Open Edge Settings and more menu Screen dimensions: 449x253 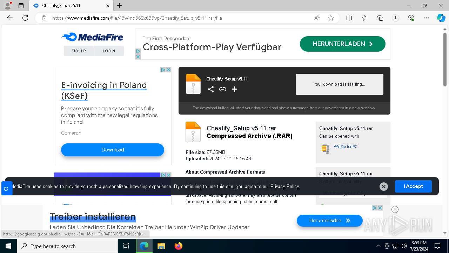click(427, 18)
